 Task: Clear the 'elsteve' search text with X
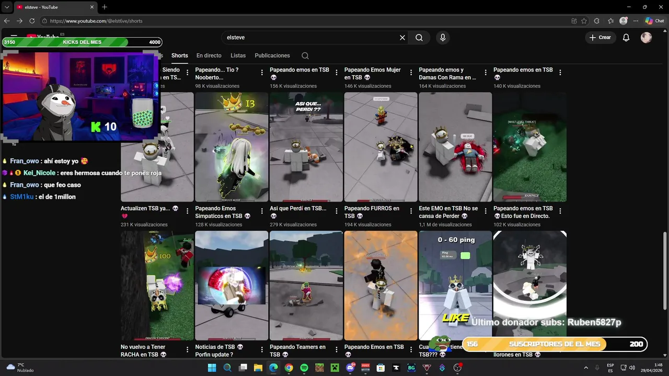(402, 38)
